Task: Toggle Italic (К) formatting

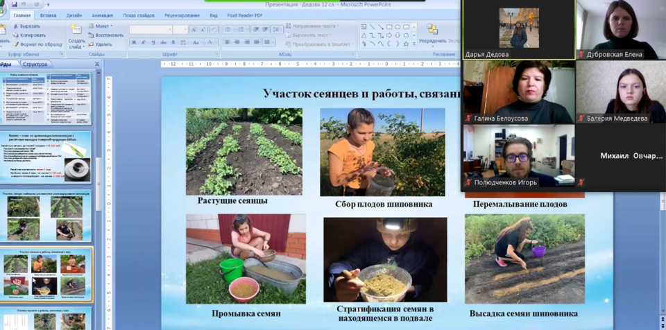Action: pos(143,42)
